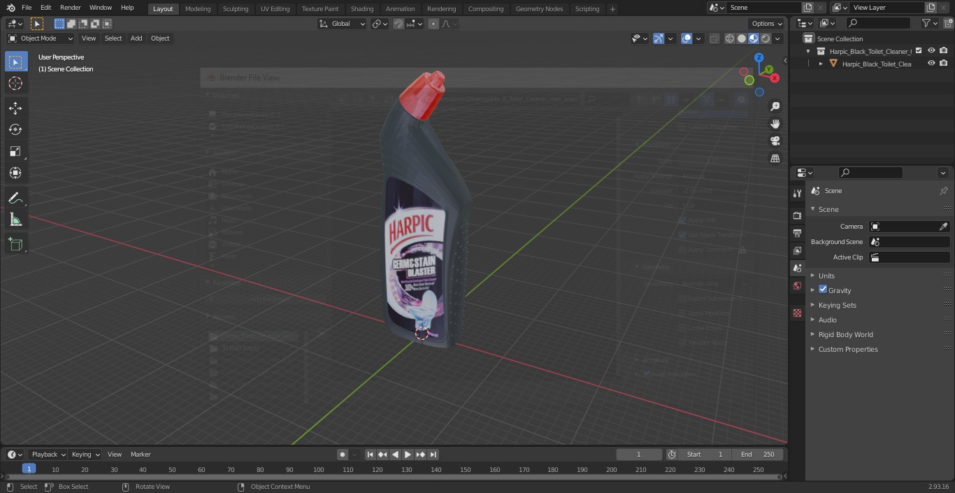The width and height of the screenshot is (955, 493).
Task: Select the Scale tool
Action: [x=15, y=151]
